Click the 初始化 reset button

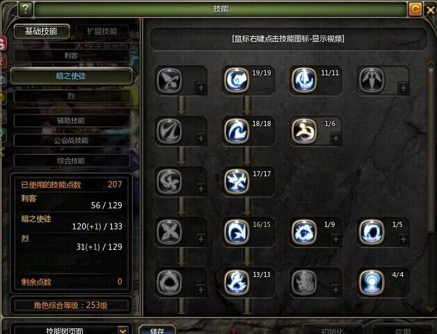click(x=333, y=331)
